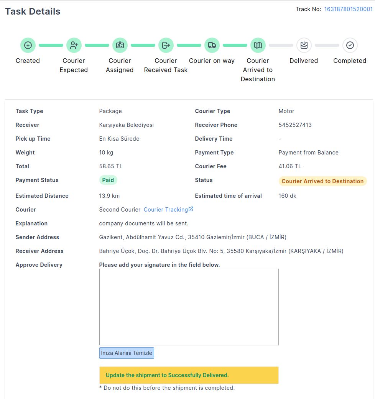Viewport: 375px width, 399px height.
Task: Click the Courier Arrived to Destination status badge
Action: click(322, 181)
